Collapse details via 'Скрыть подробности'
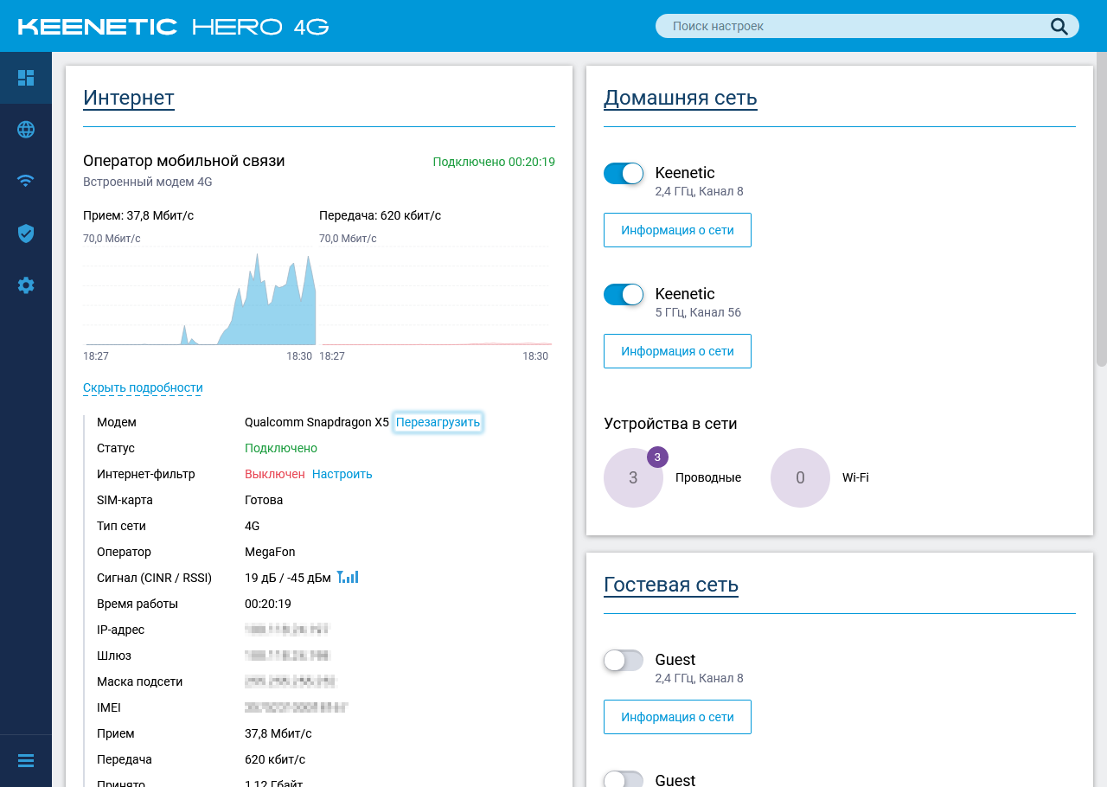 click(143, 387)
